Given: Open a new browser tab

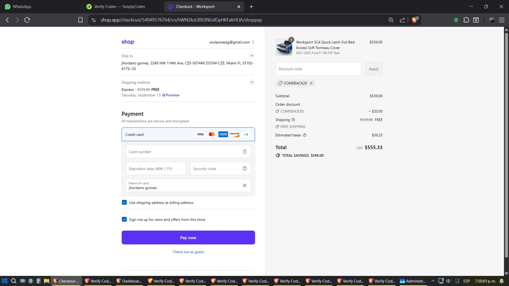Looking at the screenshot, I should (251, 6).
